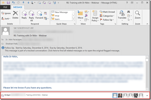The image size is (151, 100).
Task: Select the MESSAGE ribbon tab
Action: [x=17, y=7]
